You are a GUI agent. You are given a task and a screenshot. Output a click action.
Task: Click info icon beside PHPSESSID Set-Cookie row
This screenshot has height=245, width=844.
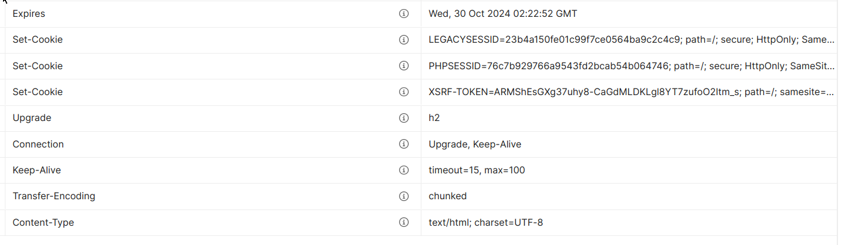pos(404,66)
